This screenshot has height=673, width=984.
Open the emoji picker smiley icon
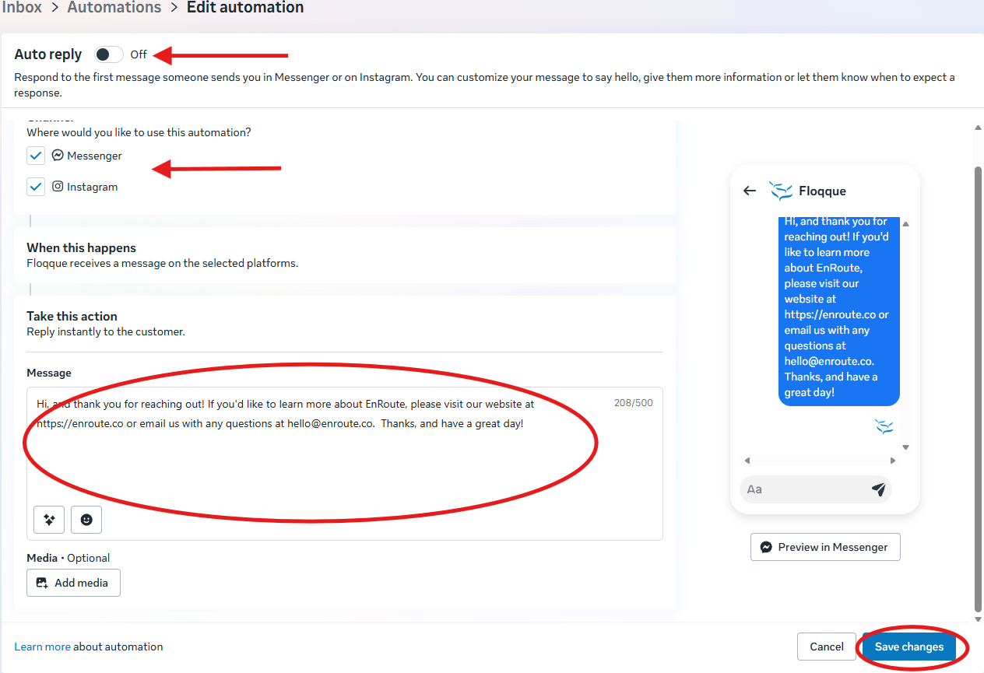86,520
